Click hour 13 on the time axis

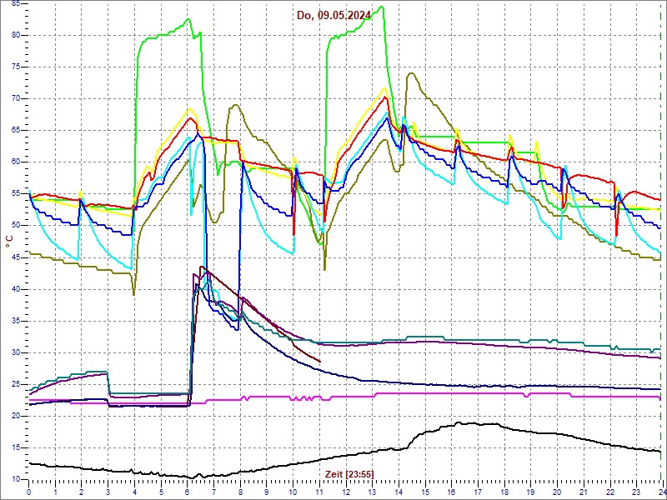point(372,492)
